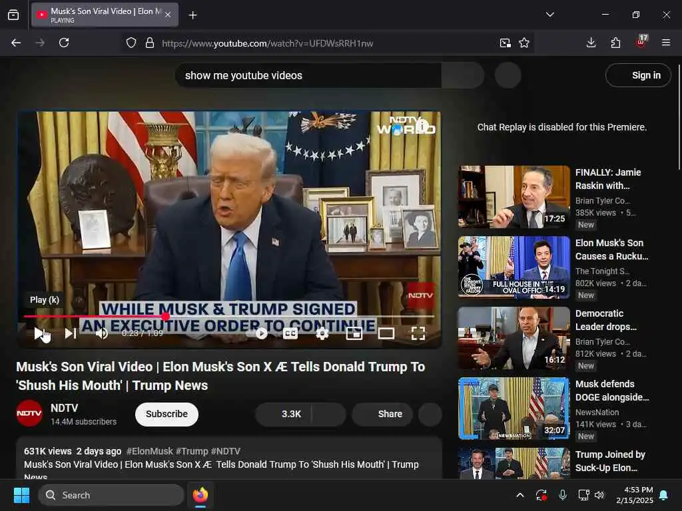Image resolution: width=682 pixels, height=511 pixels.
Task: Toggle closed captions (CC) in player
Action: [x=290, y=333]
